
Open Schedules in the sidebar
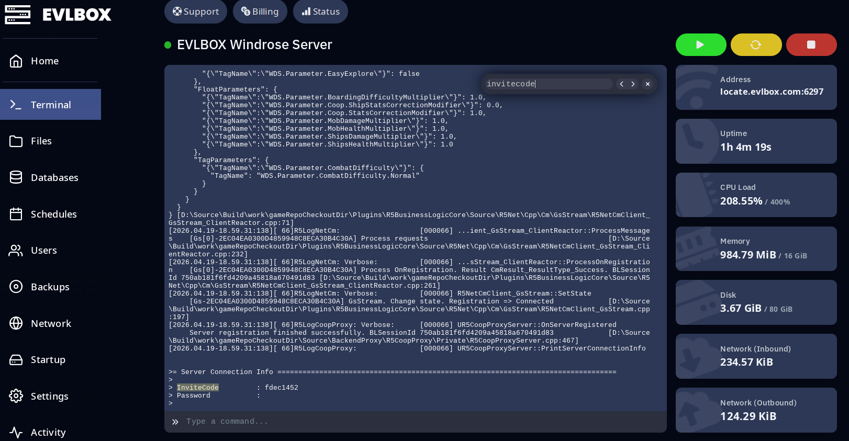tap(50, 214)
